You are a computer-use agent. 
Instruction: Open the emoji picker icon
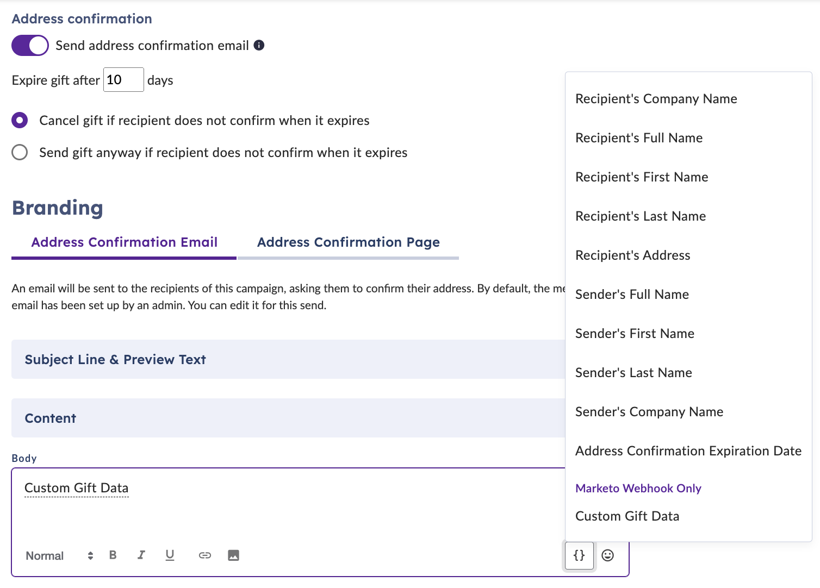pos(608,555)
